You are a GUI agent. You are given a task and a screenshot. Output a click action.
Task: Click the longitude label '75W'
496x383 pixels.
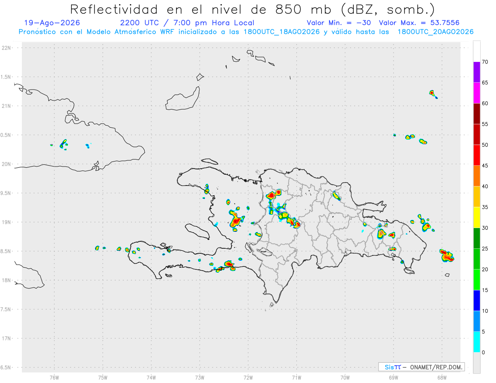pyautogui.click(x=103, y=377)
